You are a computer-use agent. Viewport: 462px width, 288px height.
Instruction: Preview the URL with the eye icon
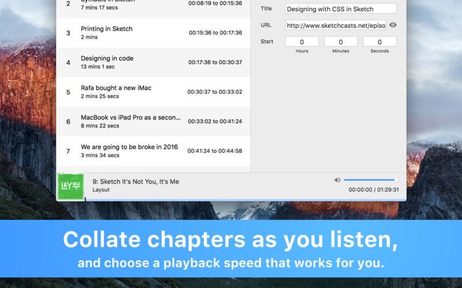point(393,25)
